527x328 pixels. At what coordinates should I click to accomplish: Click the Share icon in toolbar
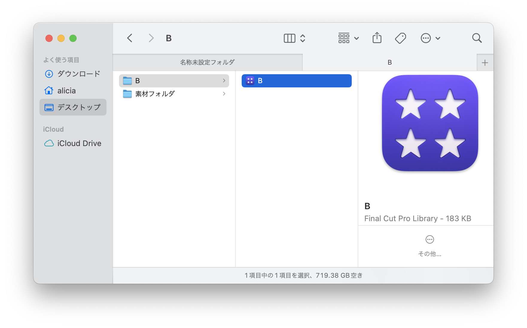377,38
